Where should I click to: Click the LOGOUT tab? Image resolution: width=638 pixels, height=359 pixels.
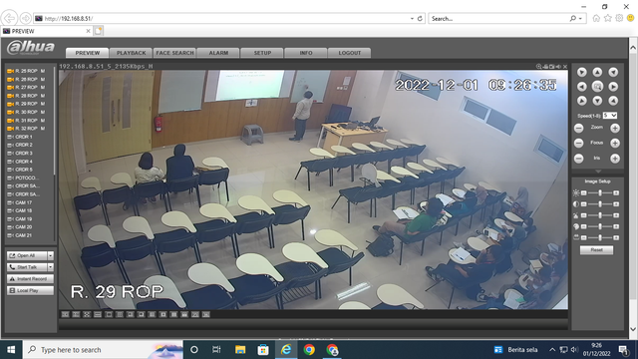tap(350, 53)
